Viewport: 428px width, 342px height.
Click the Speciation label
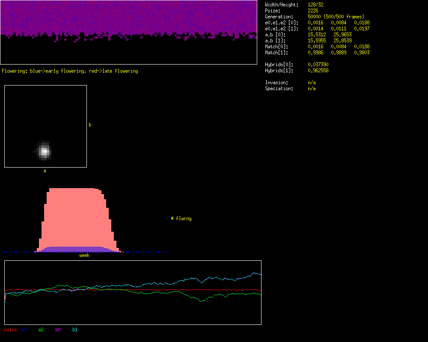(x=279, y=88)
